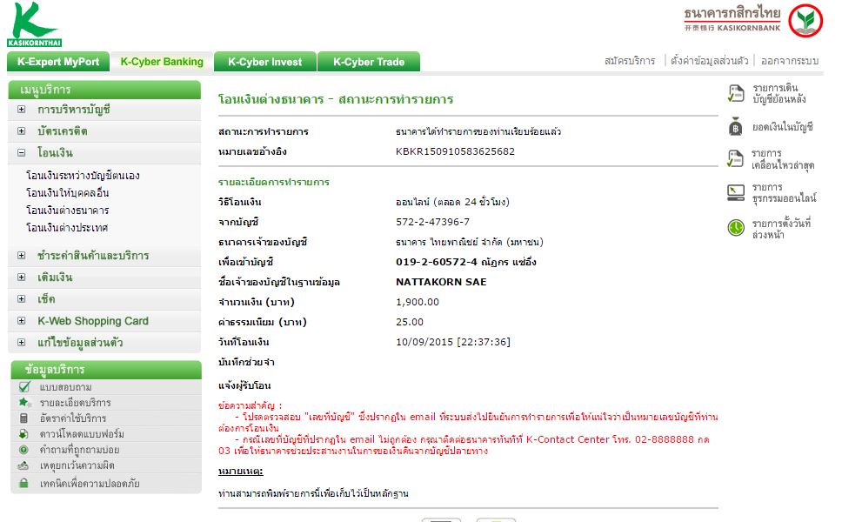Select โอนเงินต่างประเทศ submenu item
The height and width of the screenshot is (522, 842).
(x=67, y=228)
